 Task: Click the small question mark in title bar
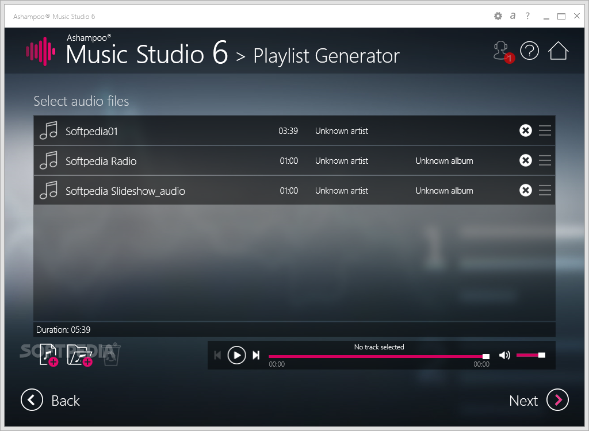pos(528,16)
